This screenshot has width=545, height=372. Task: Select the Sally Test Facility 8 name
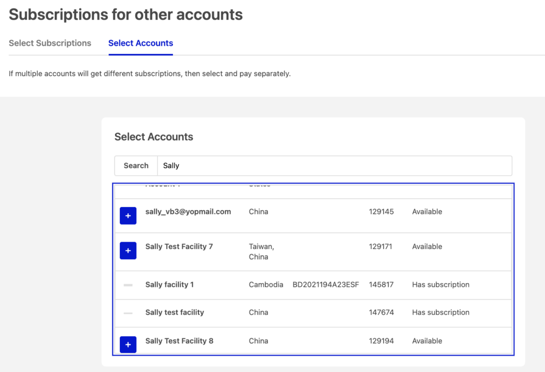[x=179, y=341]
